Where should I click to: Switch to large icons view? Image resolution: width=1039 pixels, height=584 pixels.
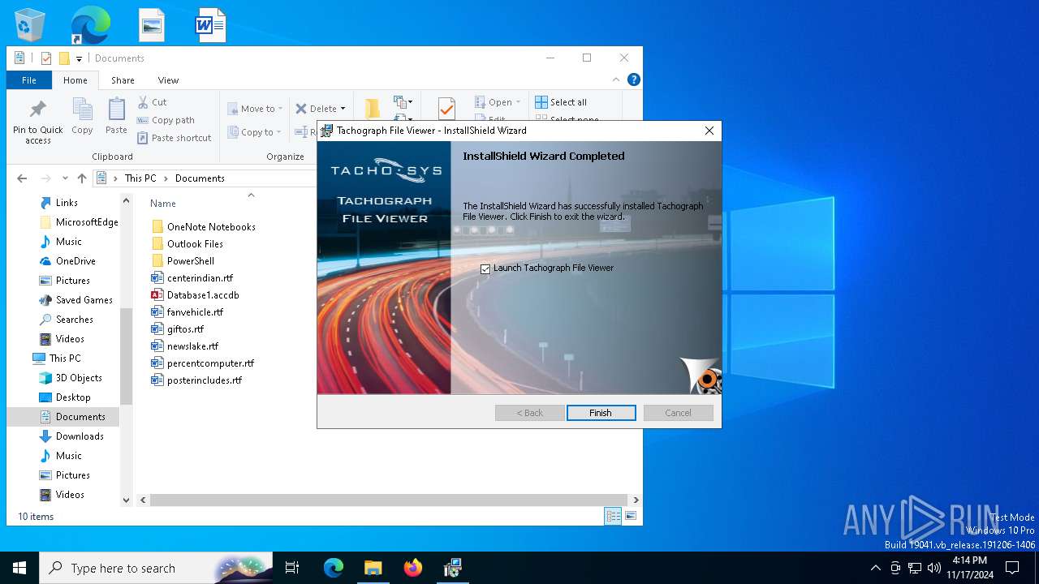630,516
